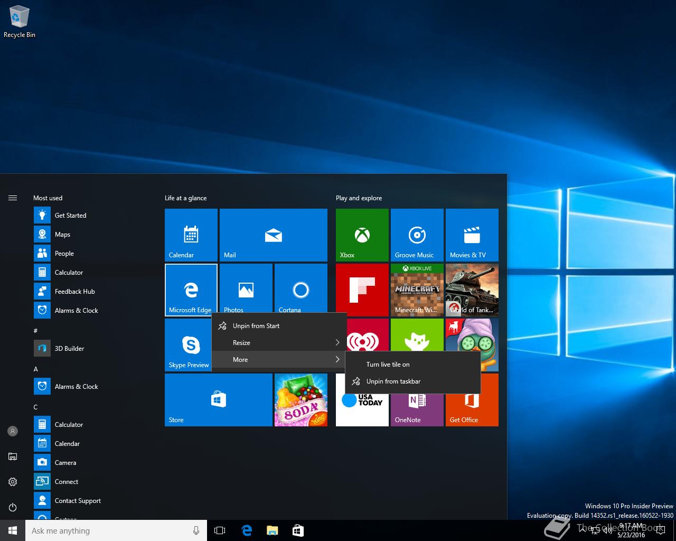
Task: Click the Play and explore header
Action: pos(359,198)
